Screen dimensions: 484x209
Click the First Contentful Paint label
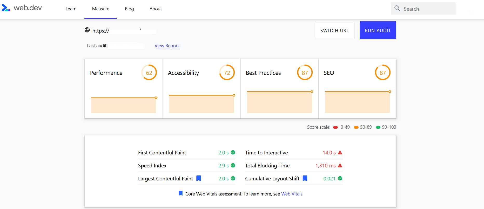point(162,153)
